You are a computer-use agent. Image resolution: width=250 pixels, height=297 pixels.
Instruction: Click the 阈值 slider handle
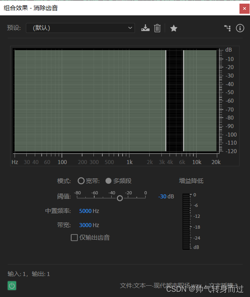[120, 198]
